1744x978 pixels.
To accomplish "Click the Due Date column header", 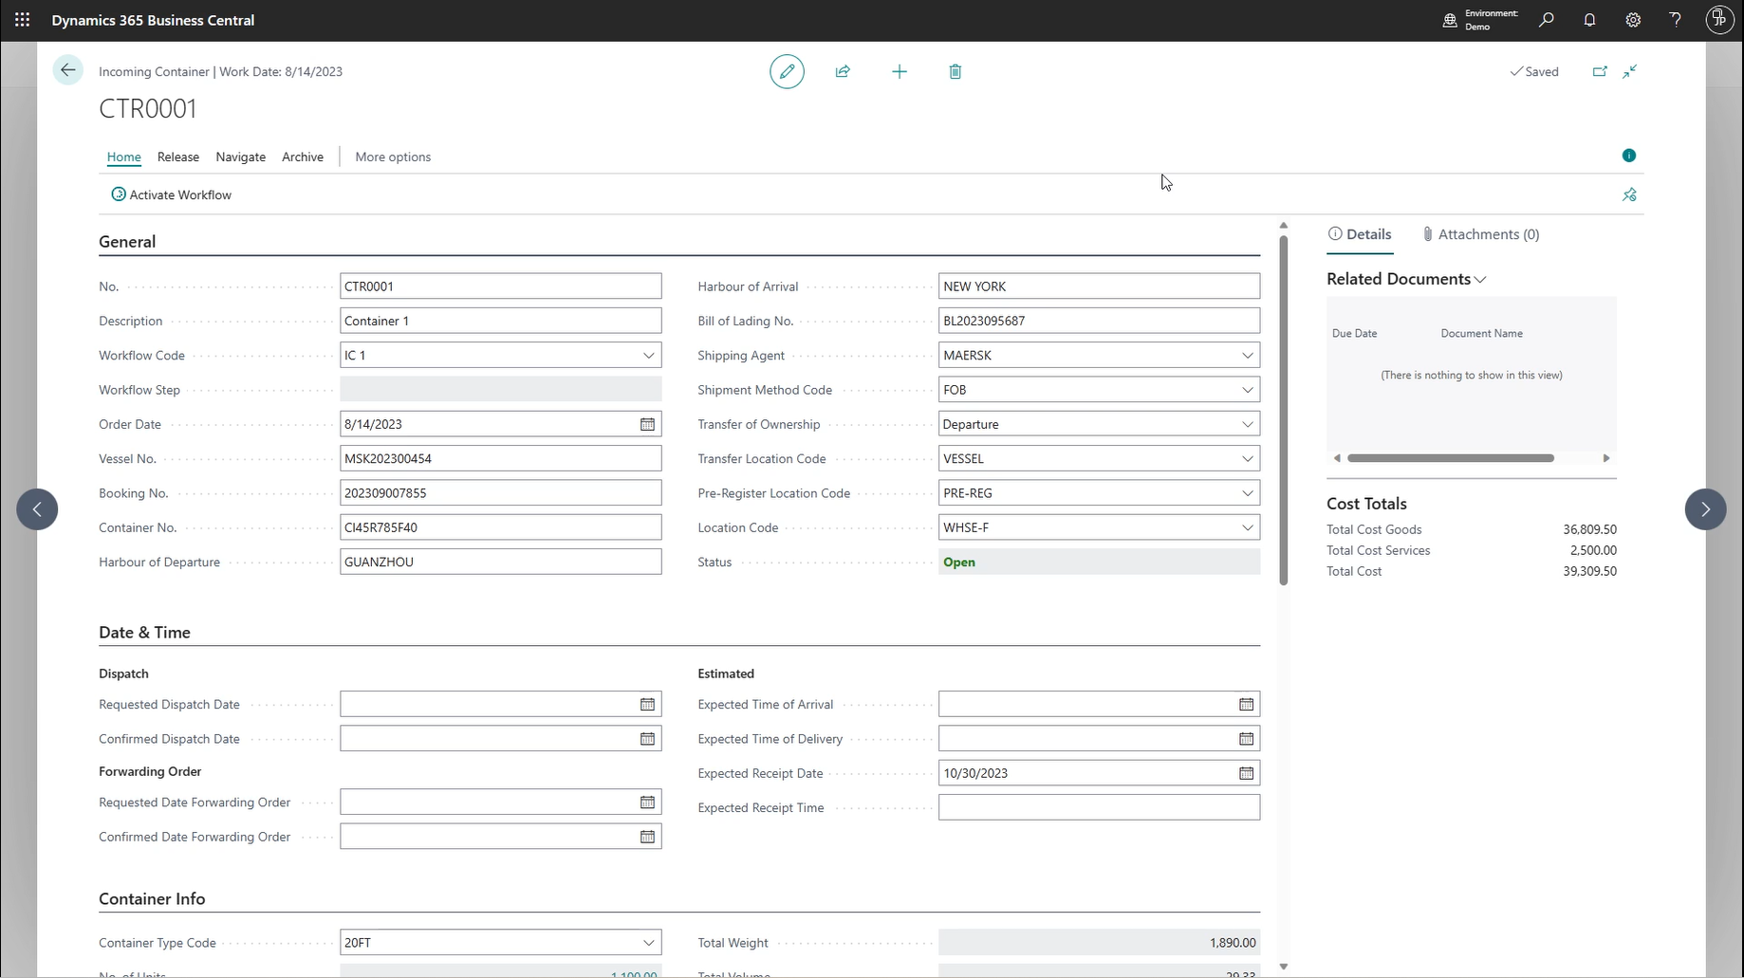I will point(1354,334).
